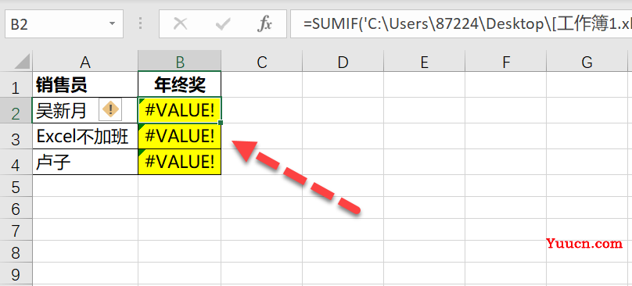Select column G header
The width and height of the screenshot is (632, 286).
coord(587,62)
